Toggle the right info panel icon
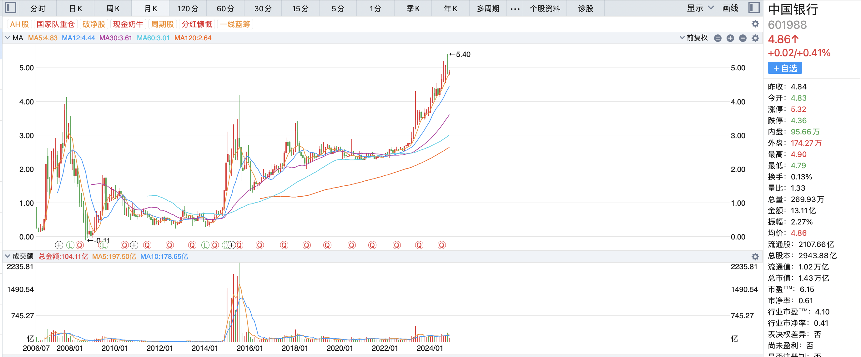Screen dimensions: 861x357 tap(754, 8)
